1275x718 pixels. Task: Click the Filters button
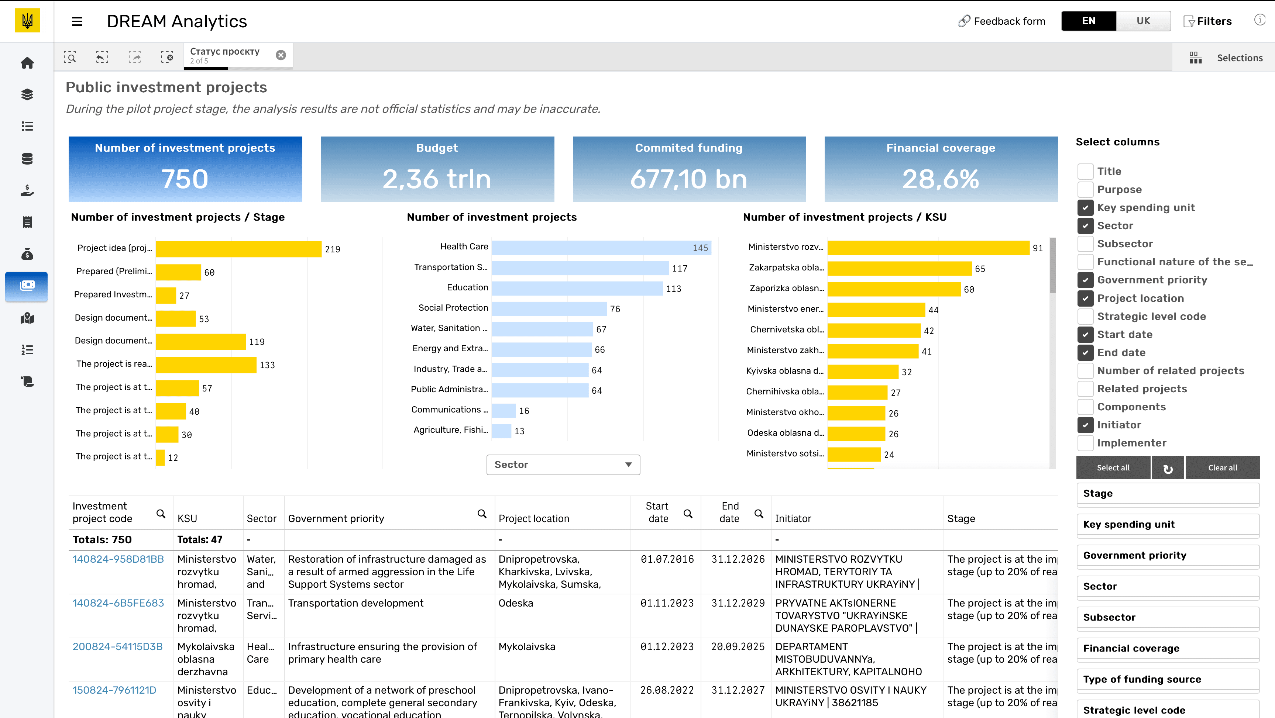pos(1207,21)
